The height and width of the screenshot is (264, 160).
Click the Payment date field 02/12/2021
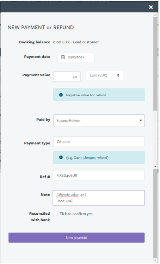[76, 57]
